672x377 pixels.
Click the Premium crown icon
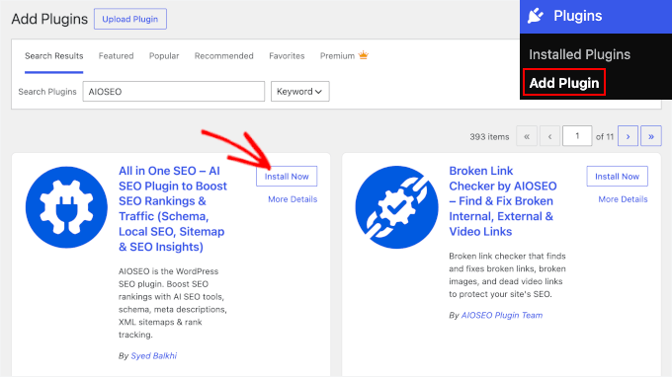364,55
